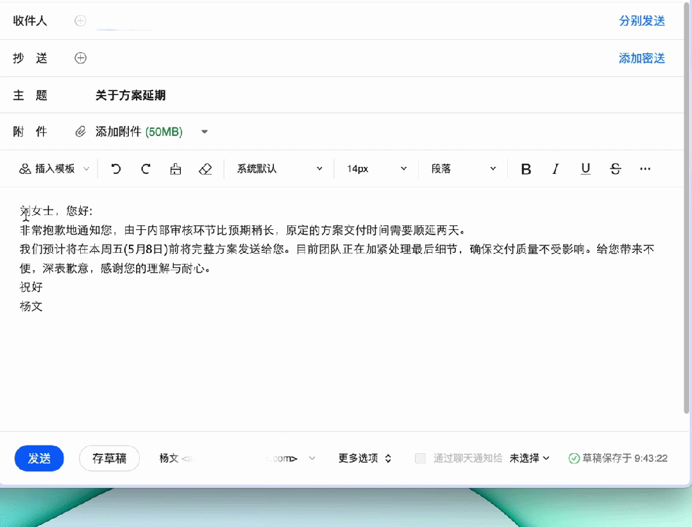Click the 草稿保存于 9:43:22 status text

click(625, 458)
